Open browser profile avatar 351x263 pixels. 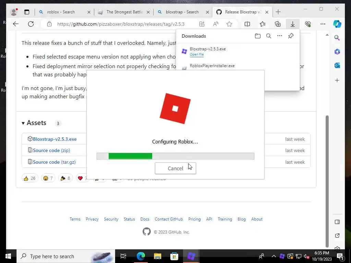pyautogui.click(x=14, y=12)
